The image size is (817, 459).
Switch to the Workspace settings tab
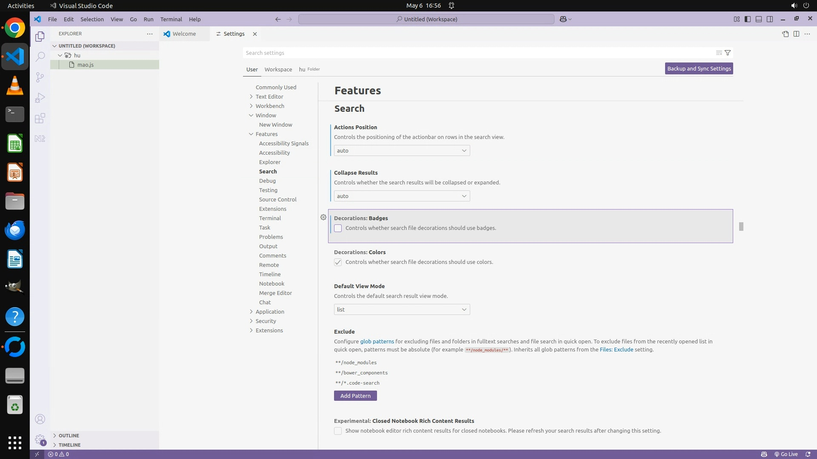(278, 69)
